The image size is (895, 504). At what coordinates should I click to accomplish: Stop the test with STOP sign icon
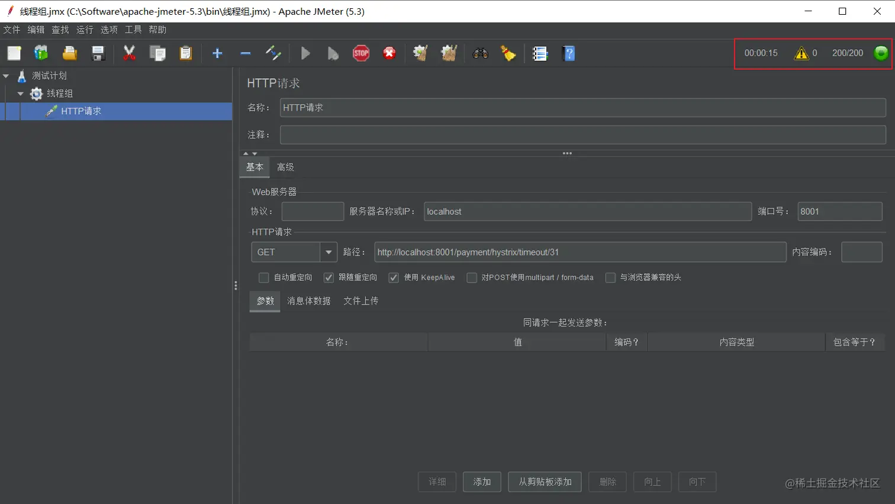tap(361, 53)
